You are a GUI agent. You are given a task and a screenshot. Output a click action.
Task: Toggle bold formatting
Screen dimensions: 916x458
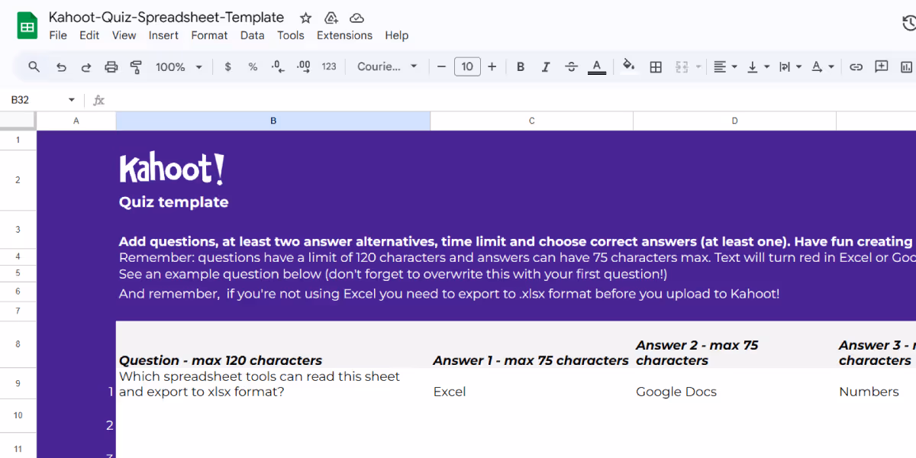coord(521,67)
